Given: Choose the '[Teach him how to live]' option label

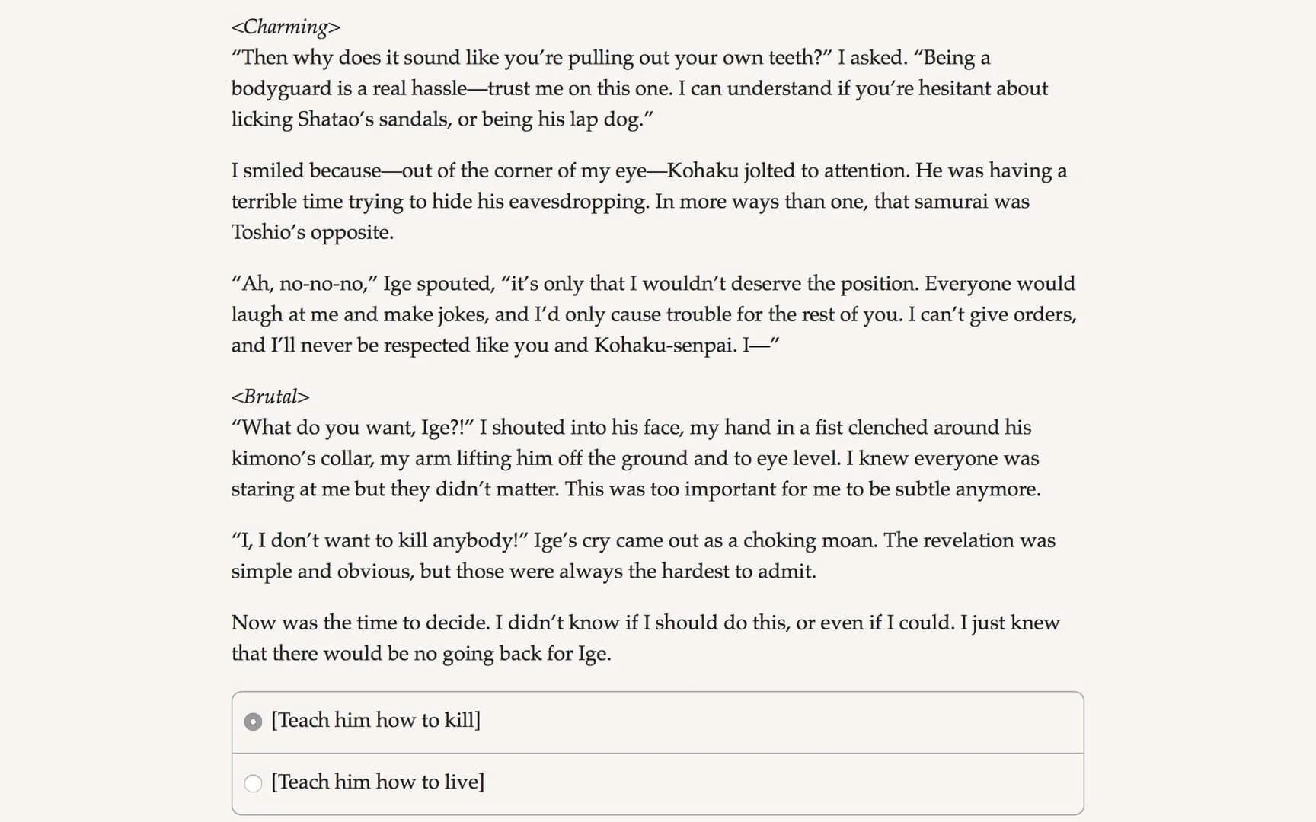Looking at the screenshot, I should (378, 782).
